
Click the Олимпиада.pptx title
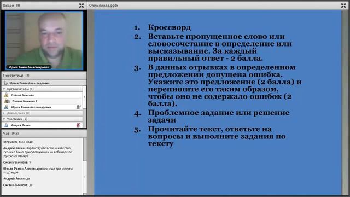click(103, 5)
